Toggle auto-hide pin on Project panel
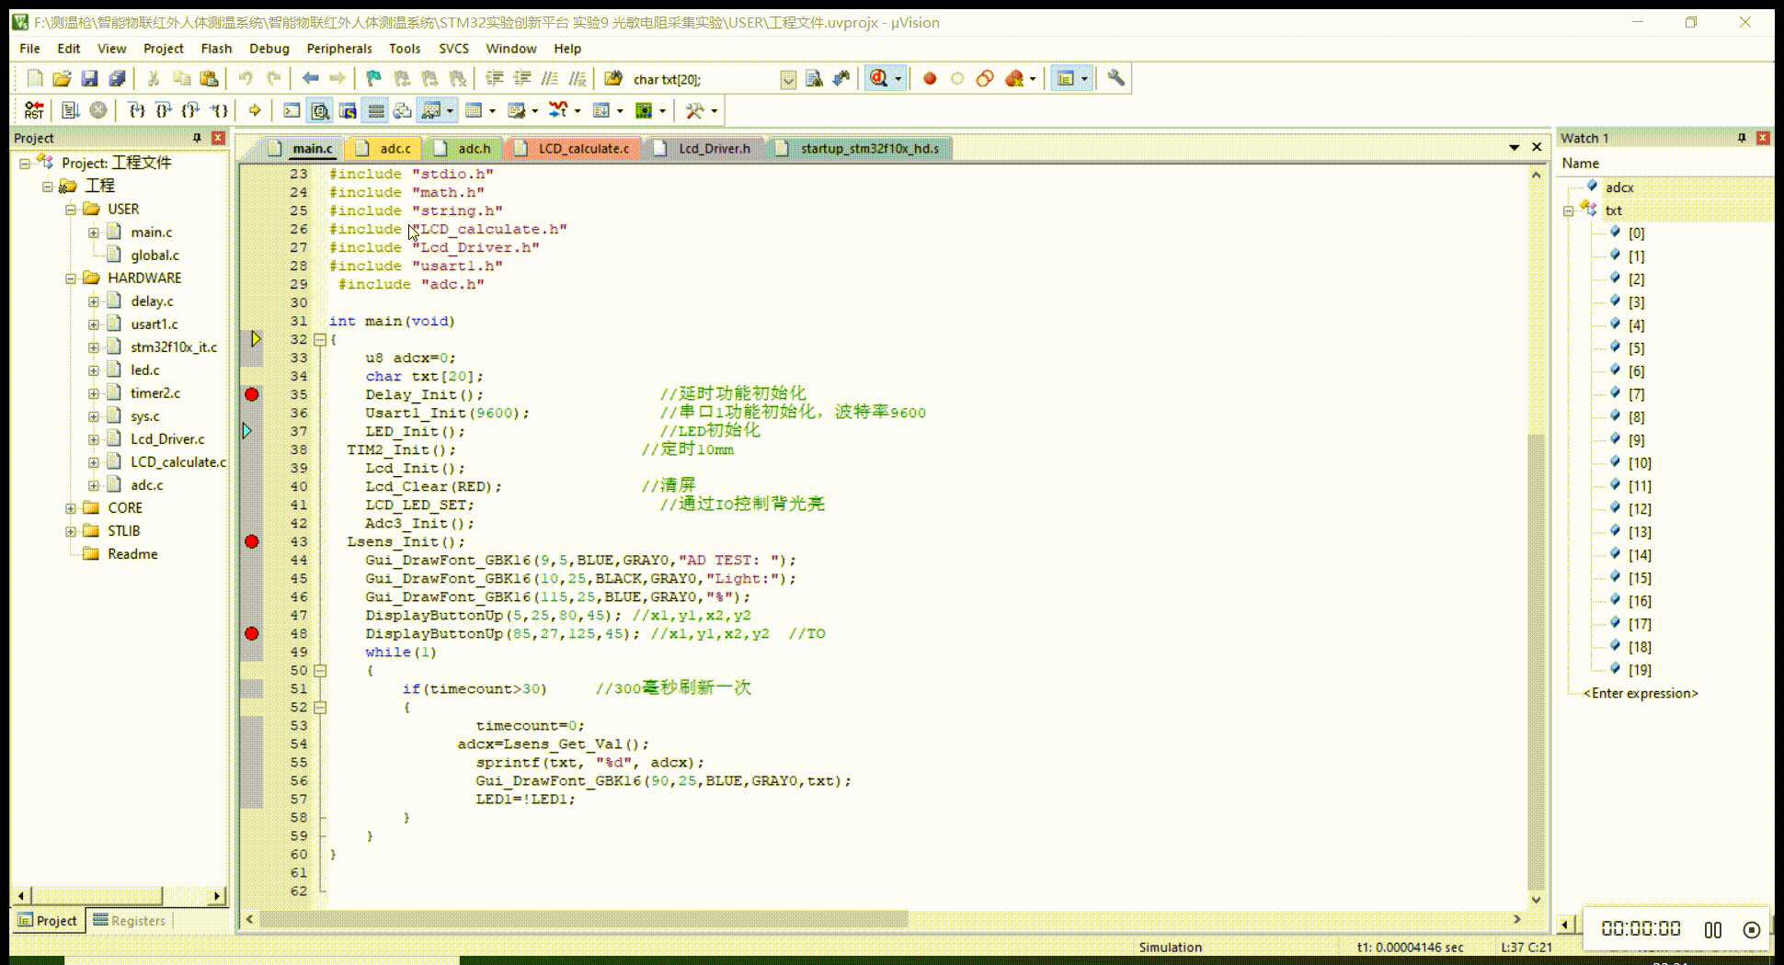Image resolution: width=1784 pixels, height=965 pixels. coord(197,138)
